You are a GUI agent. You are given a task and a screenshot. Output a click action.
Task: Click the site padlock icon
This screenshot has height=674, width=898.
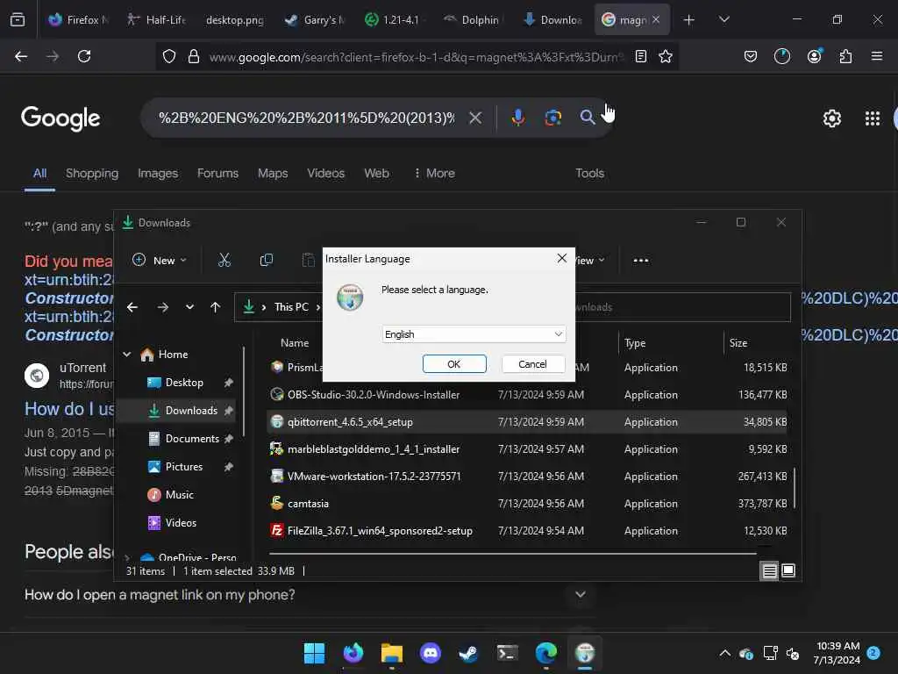[x=194, y=56]
